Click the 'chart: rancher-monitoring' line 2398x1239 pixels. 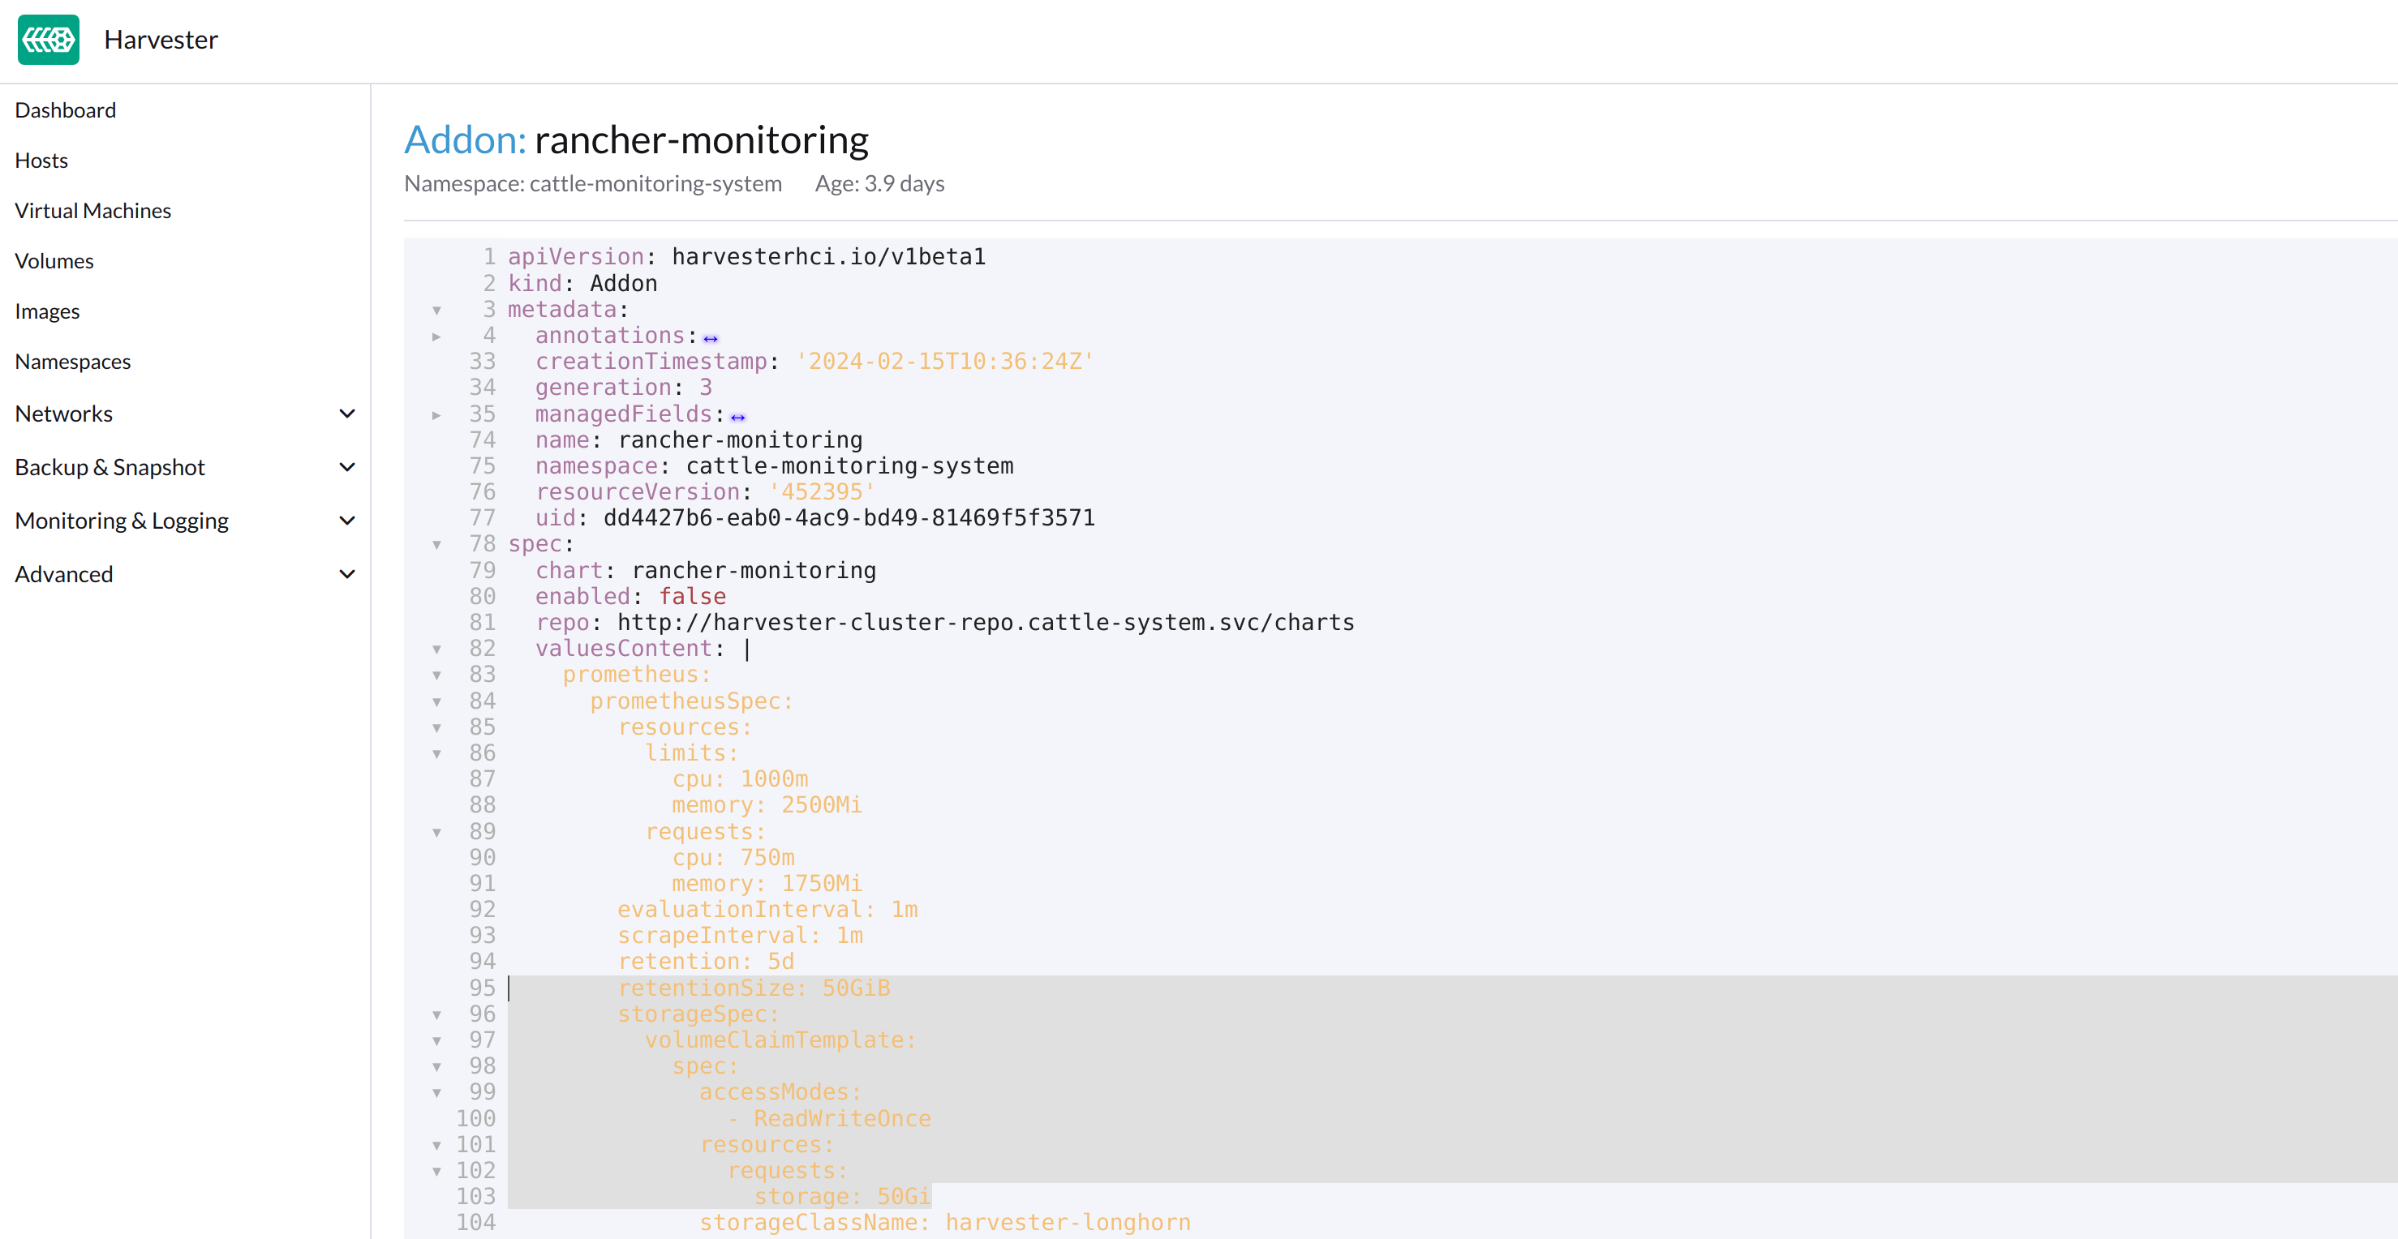coord(706,570)
